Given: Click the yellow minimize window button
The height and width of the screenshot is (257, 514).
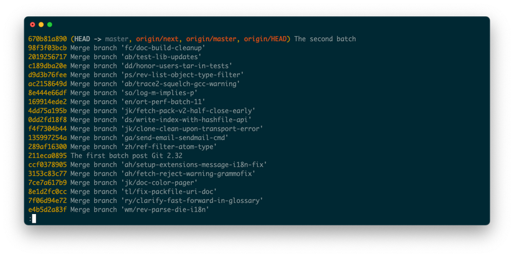Looking at the screenshot, I should tap(41, 25).
